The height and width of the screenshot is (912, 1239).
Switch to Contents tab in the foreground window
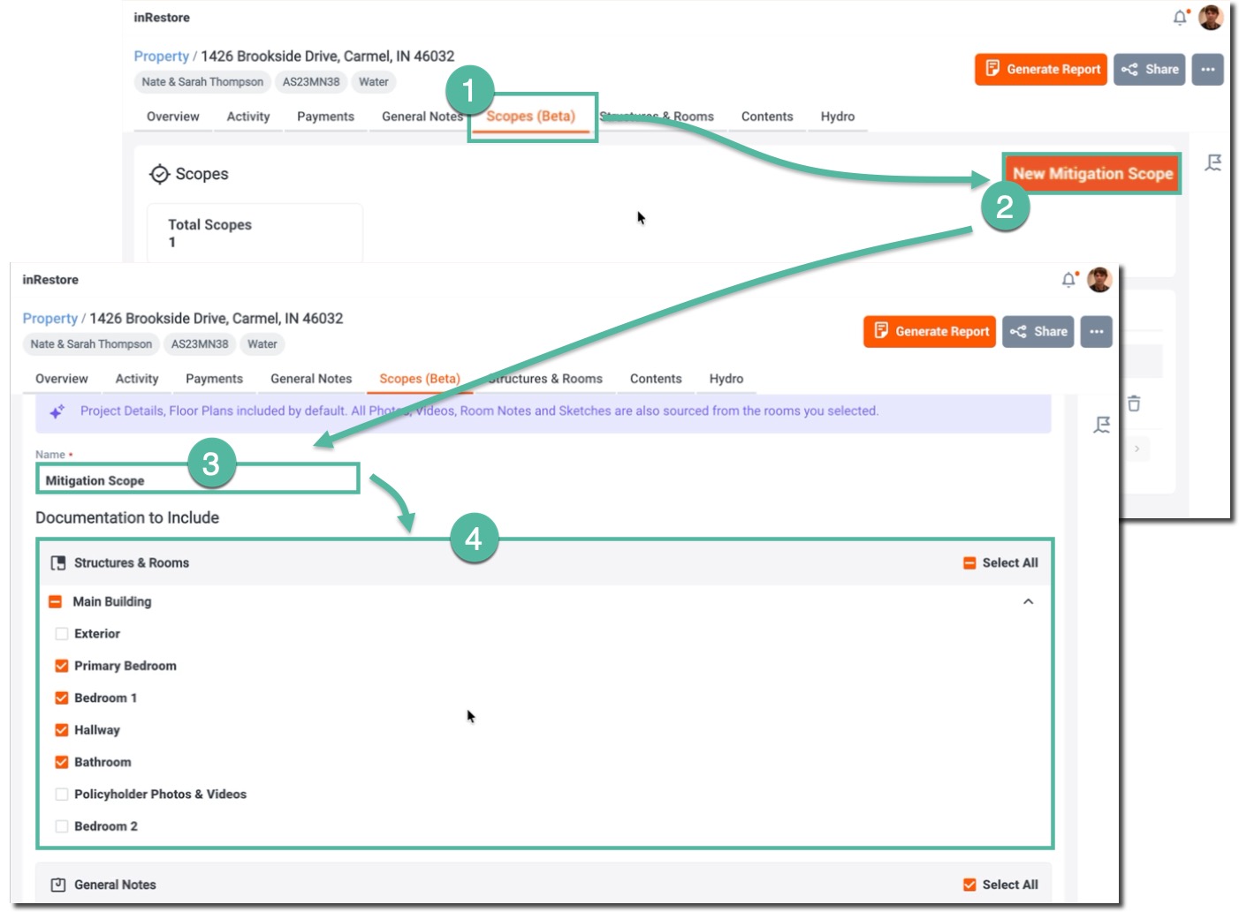655,379
